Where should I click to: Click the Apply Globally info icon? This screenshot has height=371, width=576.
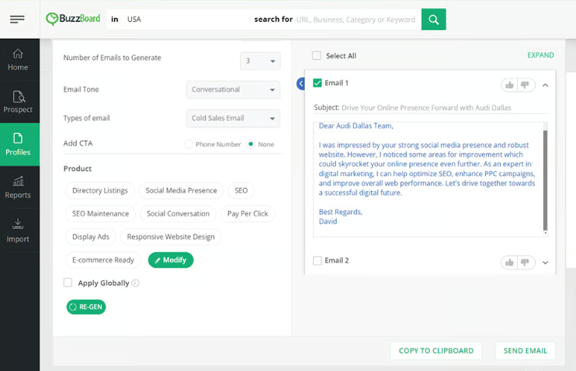tap(136, 283)
